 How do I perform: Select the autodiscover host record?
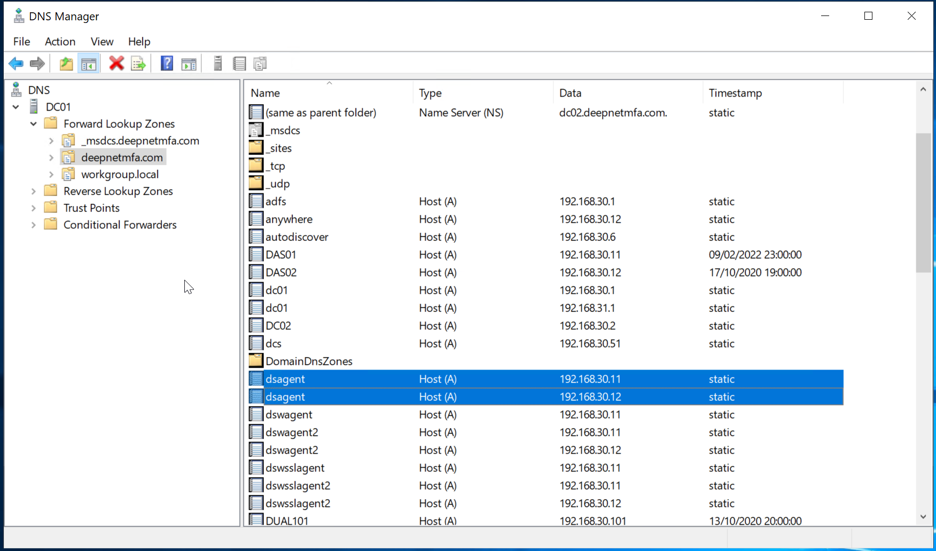click(297, 237)
